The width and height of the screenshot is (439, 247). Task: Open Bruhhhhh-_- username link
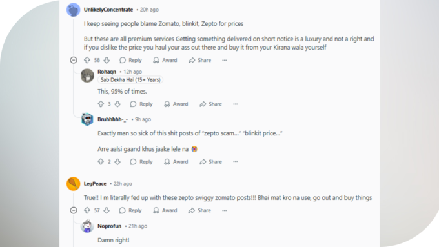coord(112,119)
